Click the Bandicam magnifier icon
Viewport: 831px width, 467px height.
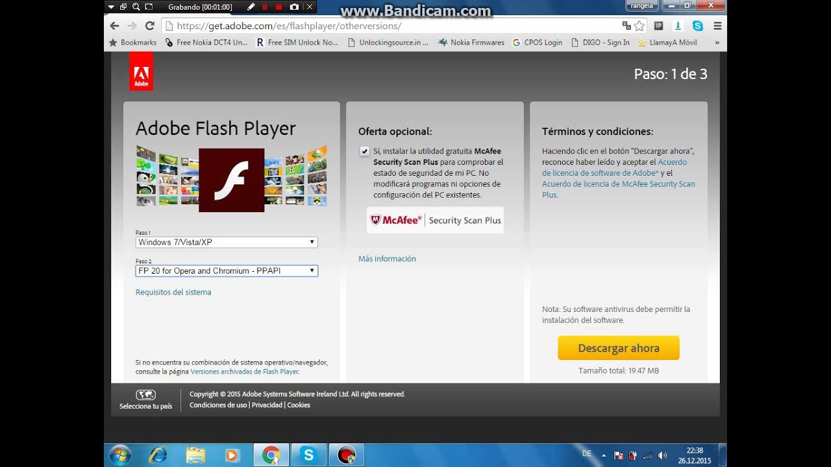point(136,7)
